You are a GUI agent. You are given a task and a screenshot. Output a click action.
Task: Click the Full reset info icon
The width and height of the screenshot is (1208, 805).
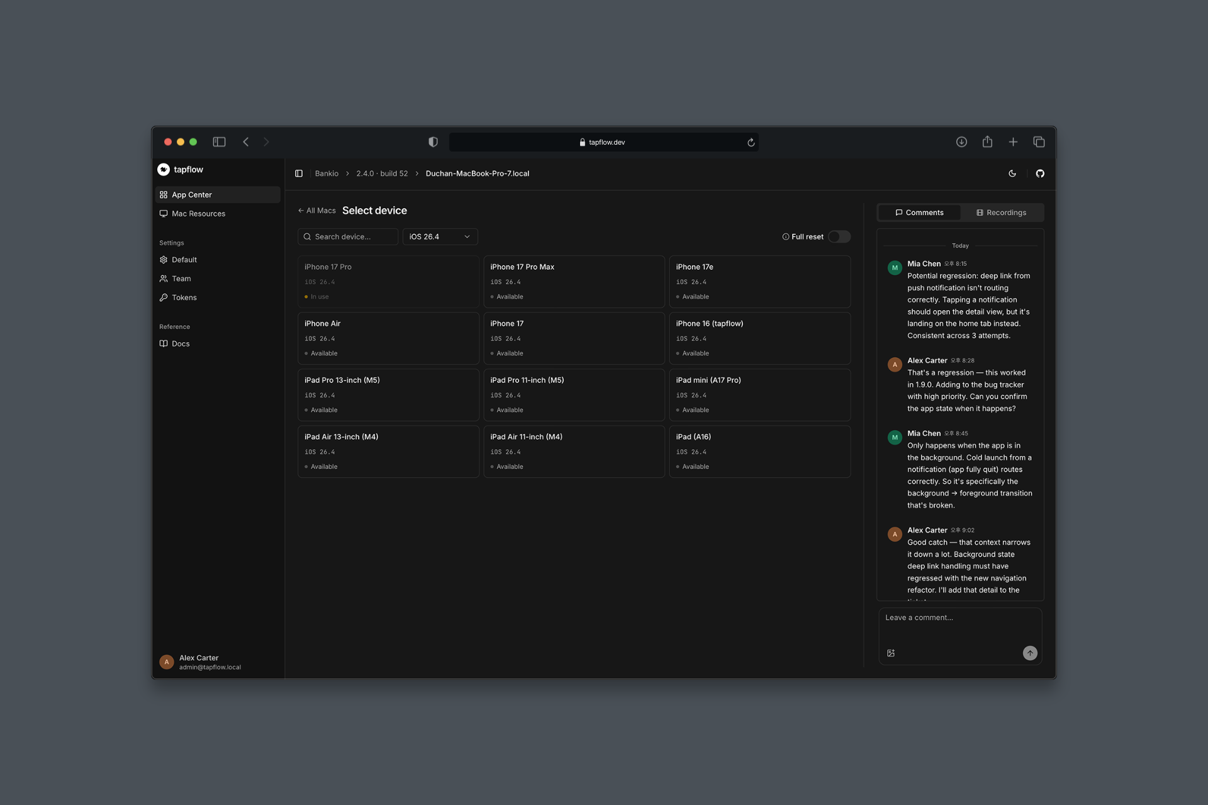[785, 237]
